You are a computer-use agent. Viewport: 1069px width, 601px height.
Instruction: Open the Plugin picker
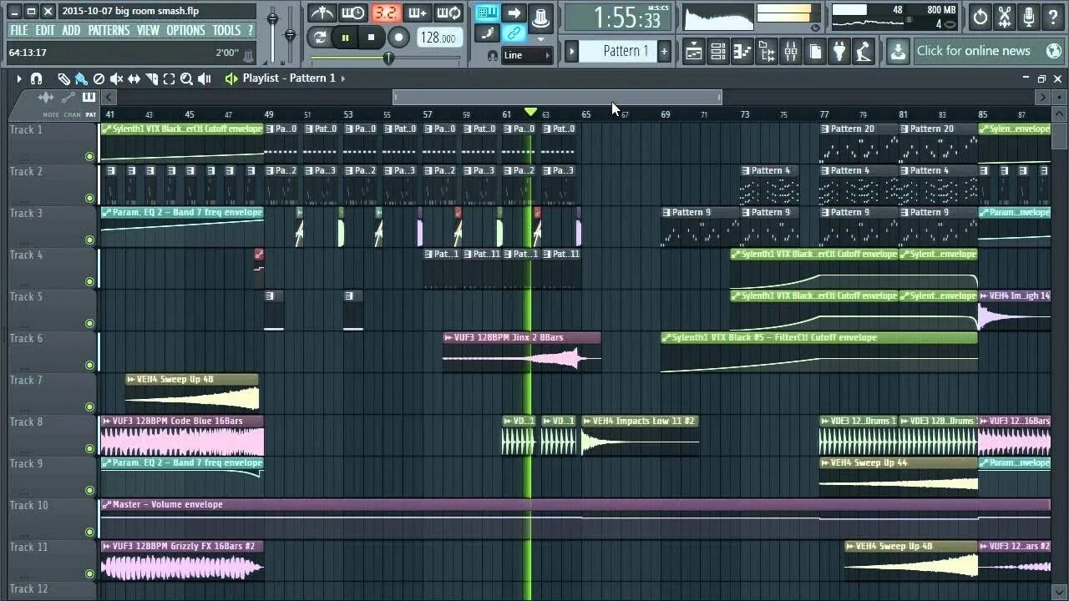coord(838,52)
